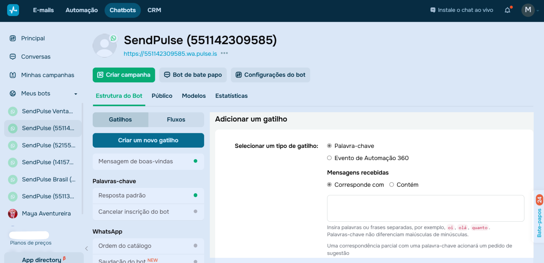Select the Gatilhos segment

[x=120, y=120]
